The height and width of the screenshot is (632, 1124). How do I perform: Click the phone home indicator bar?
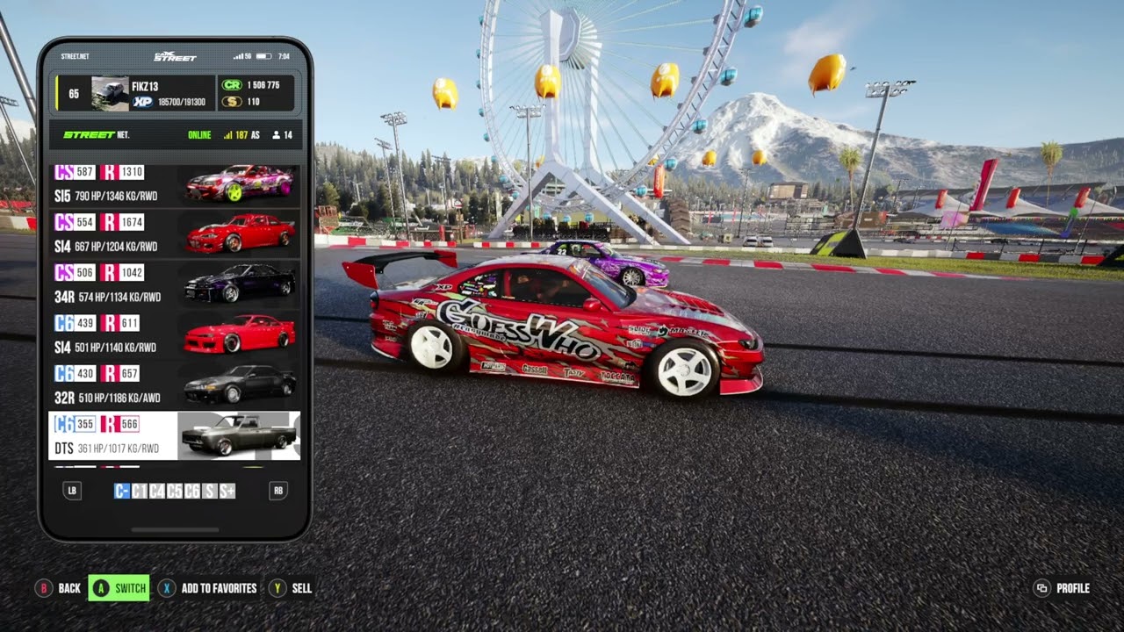pos(175,529)
